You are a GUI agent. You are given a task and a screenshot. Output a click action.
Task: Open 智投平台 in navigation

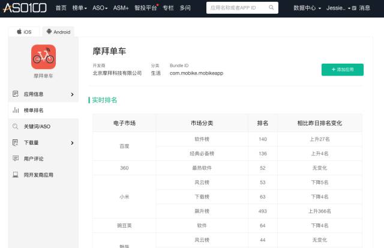click(x=146, y=8)
